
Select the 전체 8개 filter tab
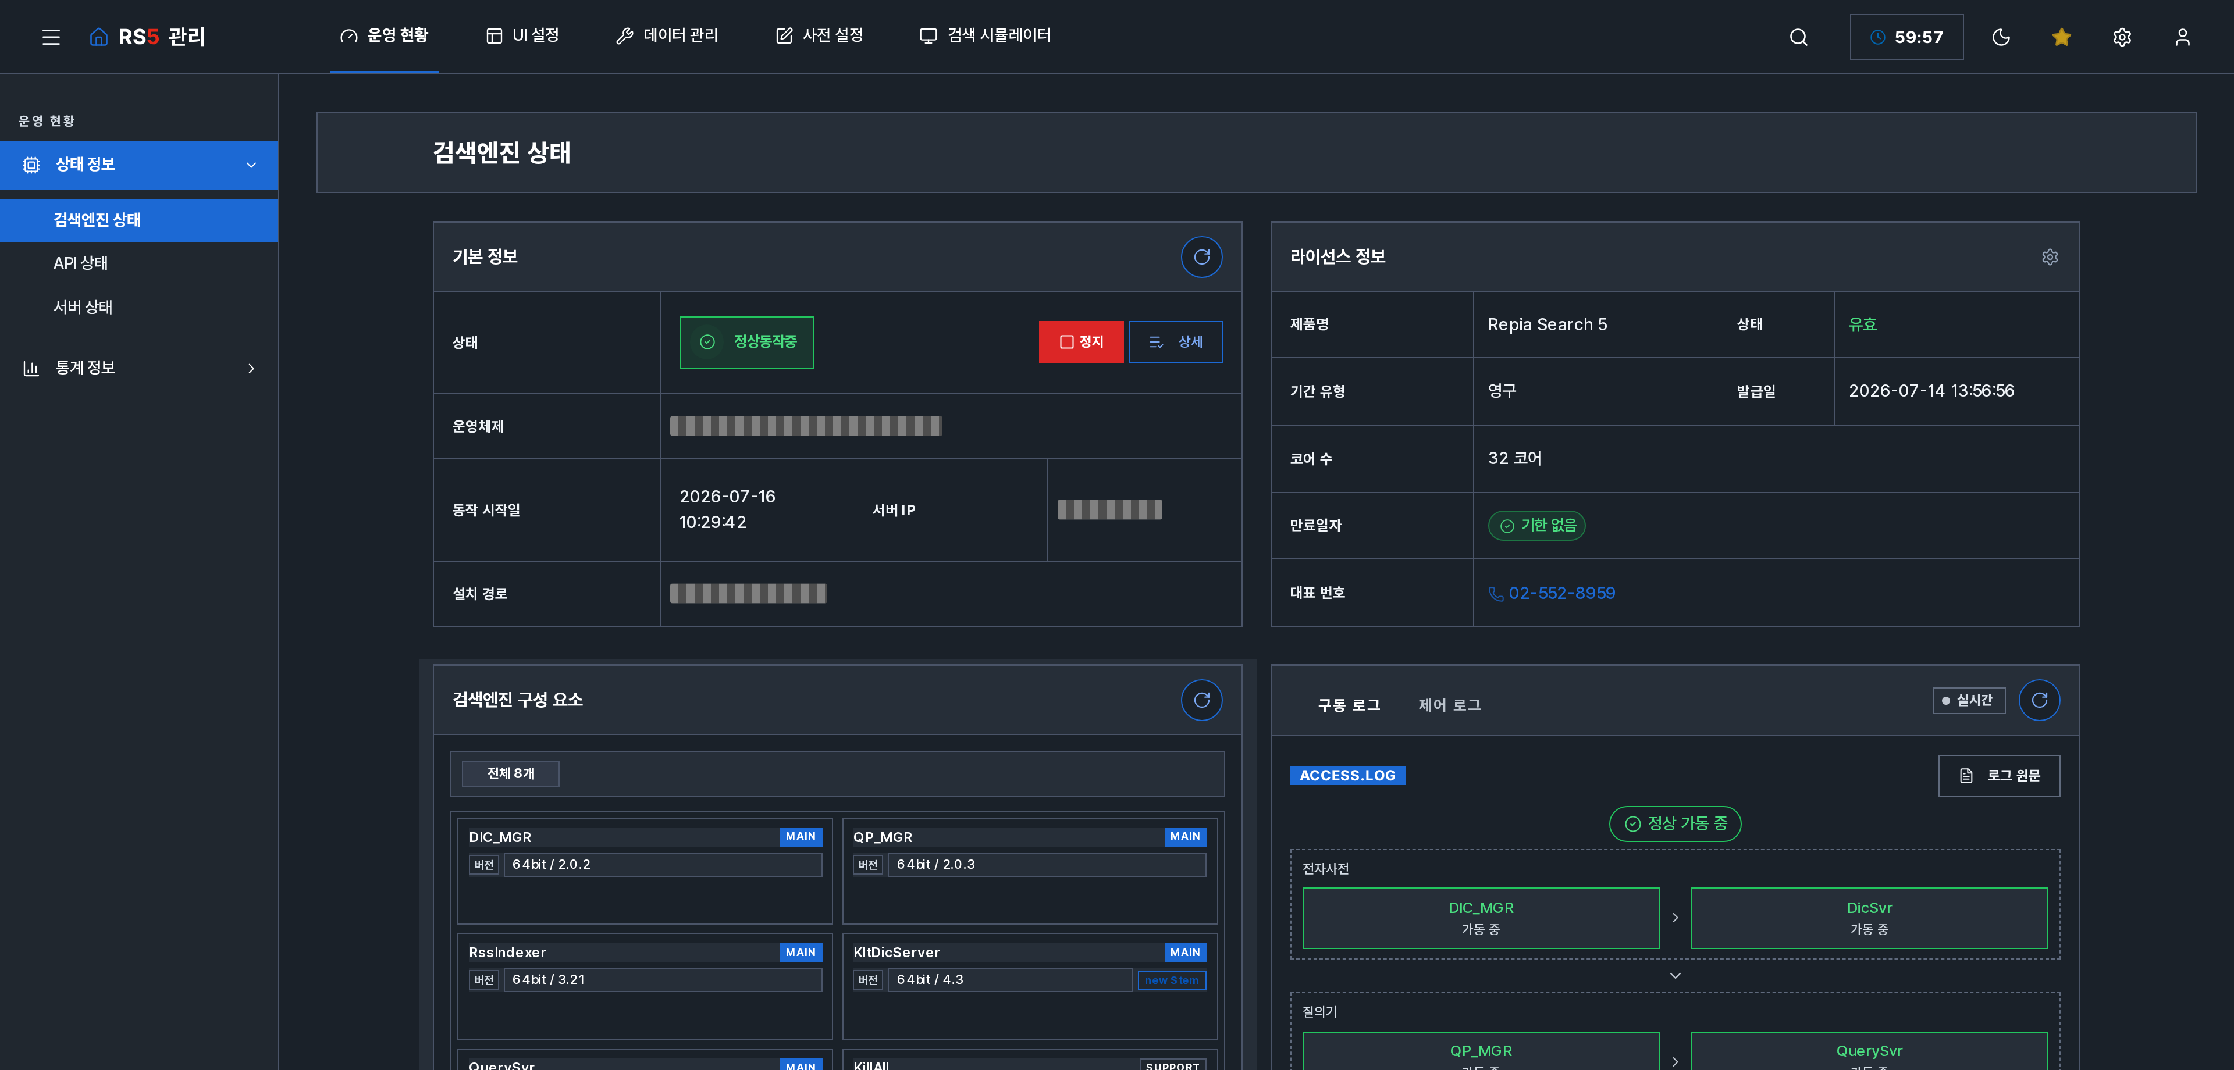[510, 773]
